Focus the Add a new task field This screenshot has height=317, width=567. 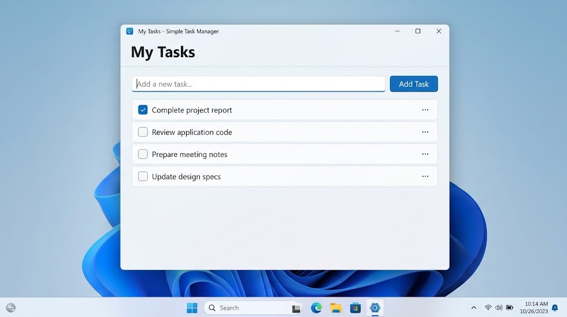[259, 84]
